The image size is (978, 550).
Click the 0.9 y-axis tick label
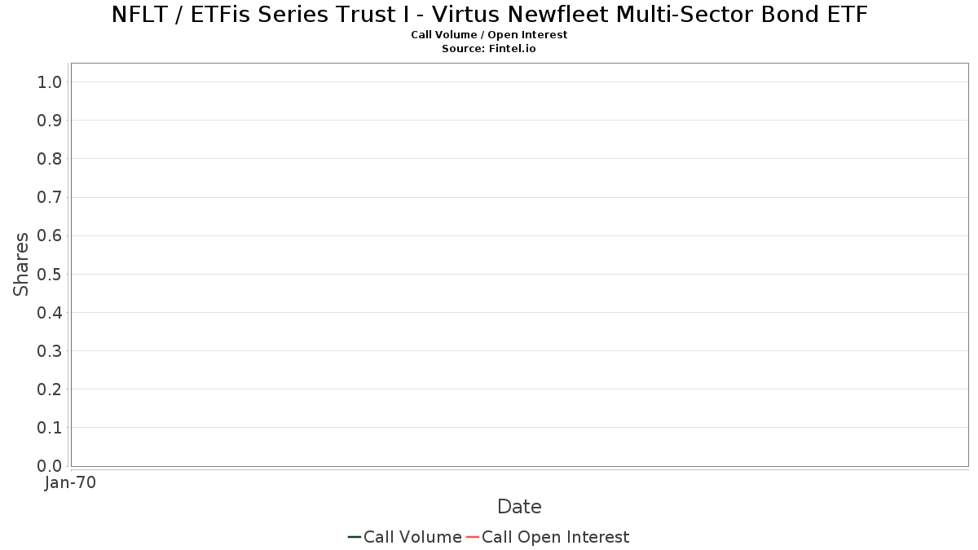(51, 121)
